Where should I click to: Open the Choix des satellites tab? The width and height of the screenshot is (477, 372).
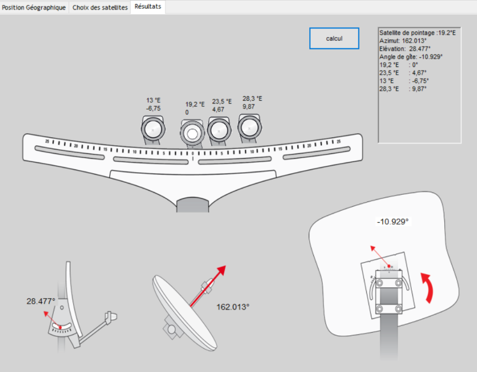[x=100, y=8]
